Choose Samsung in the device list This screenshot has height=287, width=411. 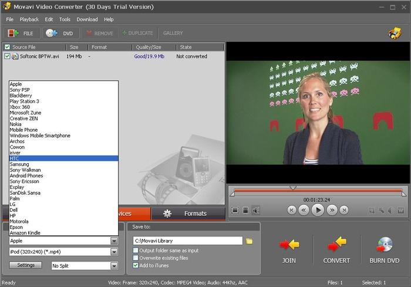[x=63, y=164]
